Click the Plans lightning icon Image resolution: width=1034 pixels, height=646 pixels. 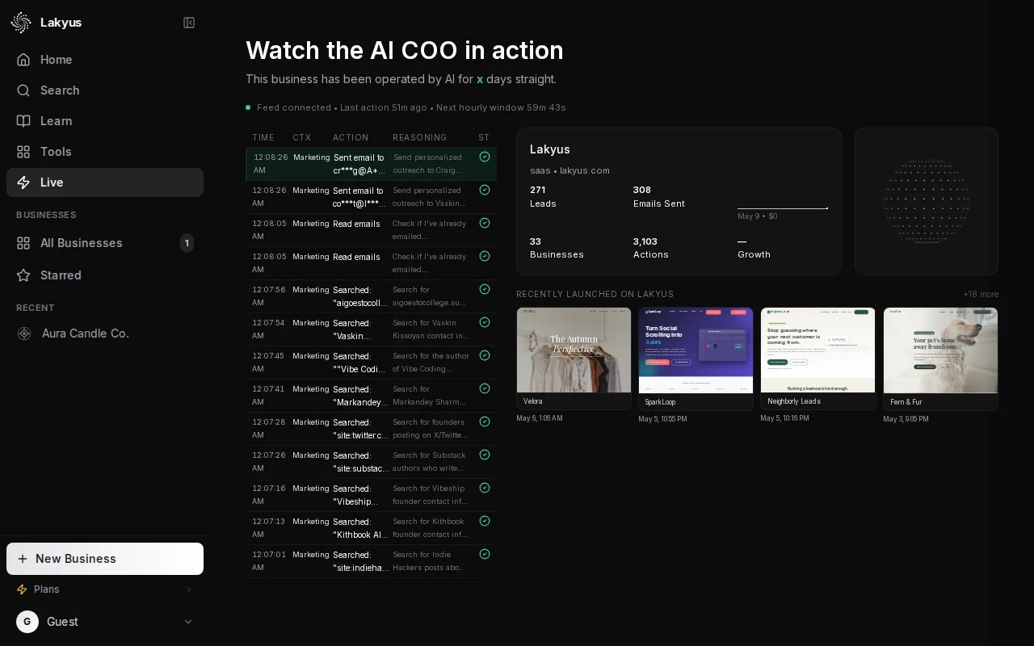(22, 589)
